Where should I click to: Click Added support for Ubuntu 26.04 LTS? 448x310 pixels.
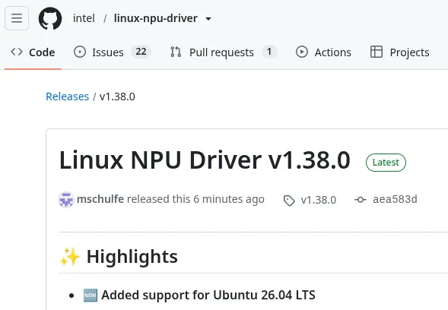(x=208, y=295)
